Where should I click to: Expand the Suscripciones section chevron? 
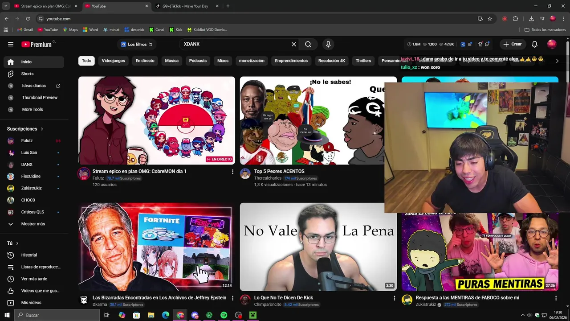42,129
